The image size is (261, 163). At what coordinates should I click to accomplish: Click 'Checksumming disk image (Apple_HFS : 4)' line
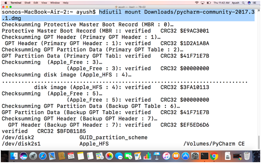[x=66, y=75]
